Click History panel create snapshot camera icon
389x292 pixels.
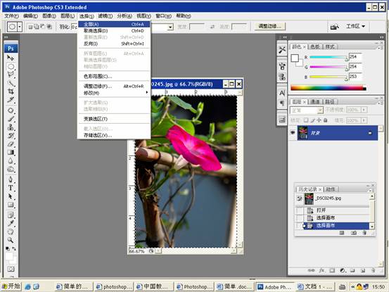point(354,233)
